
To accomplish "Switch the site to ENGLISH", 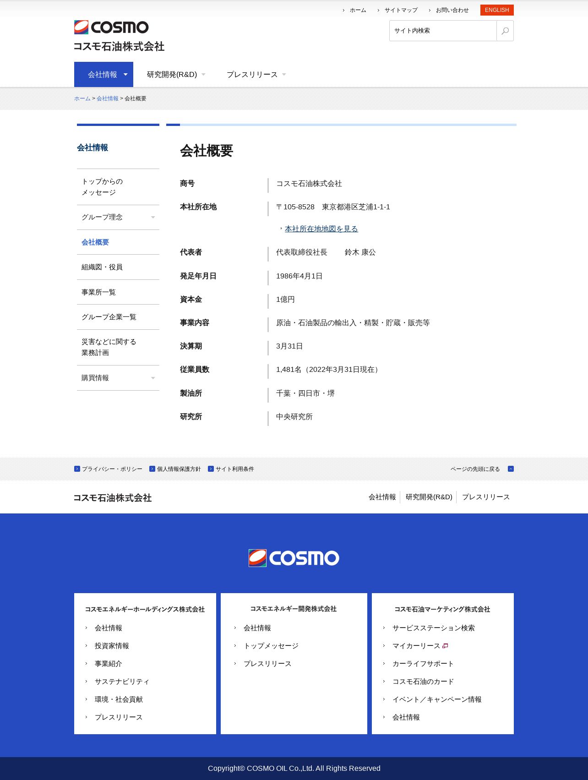I will pyautogui.click(x=497, y=10).
